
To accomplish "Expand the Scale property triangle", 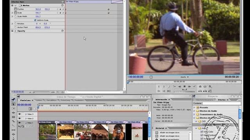I will 12,13.
